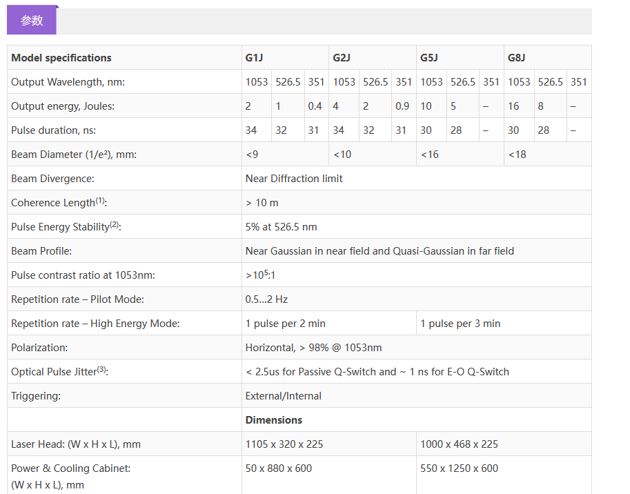The image size is (630, 494).
Task: Click the Near Gaussian beam profile description
Action: (x=380, y=251)
